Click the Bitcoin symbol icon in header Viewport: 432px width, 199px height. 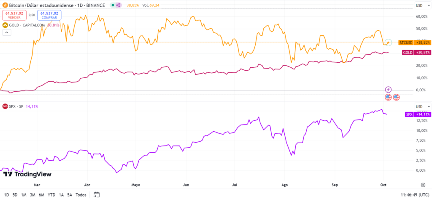[x=5, y=5]
